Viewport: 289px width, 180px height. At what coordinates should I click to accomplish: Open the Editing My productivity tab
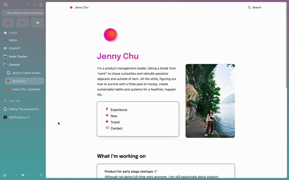(x=23, y=109)
